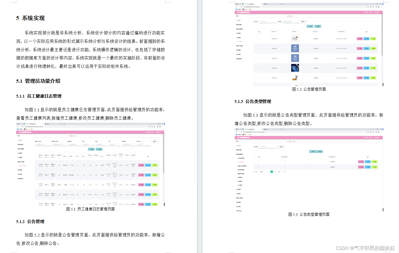Viewport: 399px width, 253px height.
Task: Open new tab plus in Figure 5.1 browser
Action: click(x=64, y=124)
